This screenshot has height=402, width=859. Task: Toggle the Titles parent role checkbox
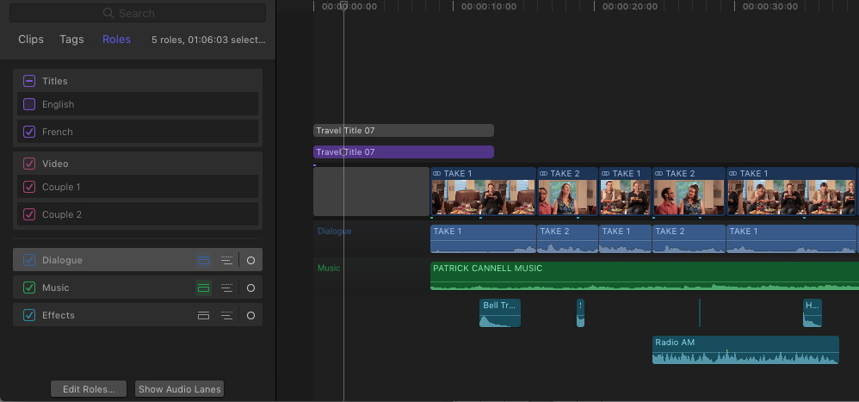[x=29, y=81]
